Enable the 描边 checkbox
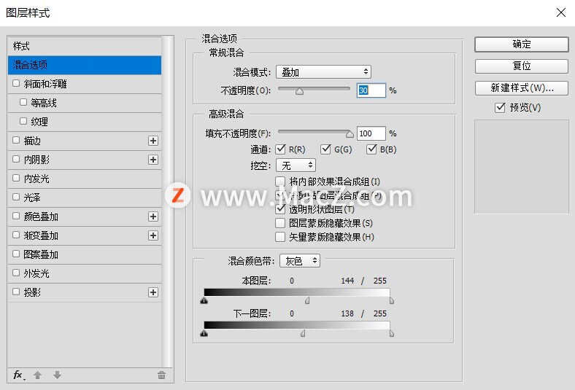 tap(16, 140)
